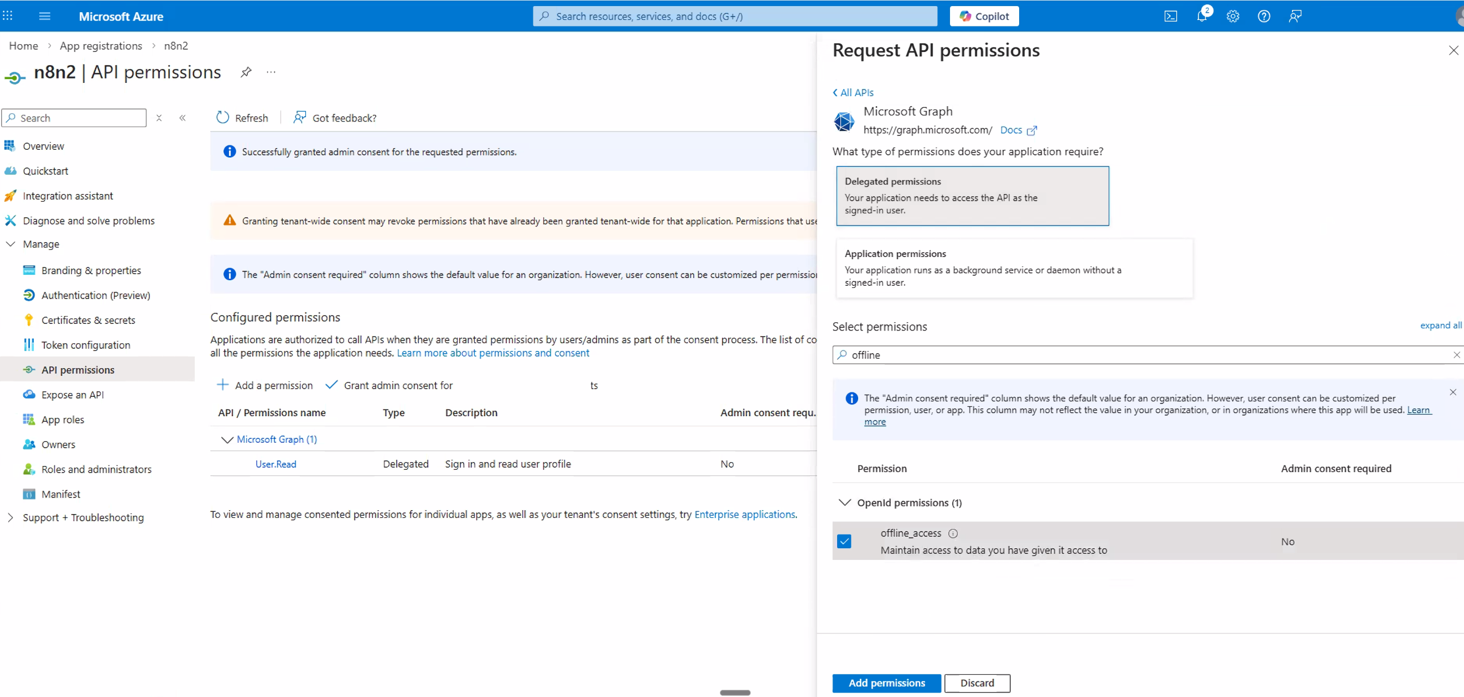
Task: Open the Enterprise applications link
Action: [x=745, y=514]
